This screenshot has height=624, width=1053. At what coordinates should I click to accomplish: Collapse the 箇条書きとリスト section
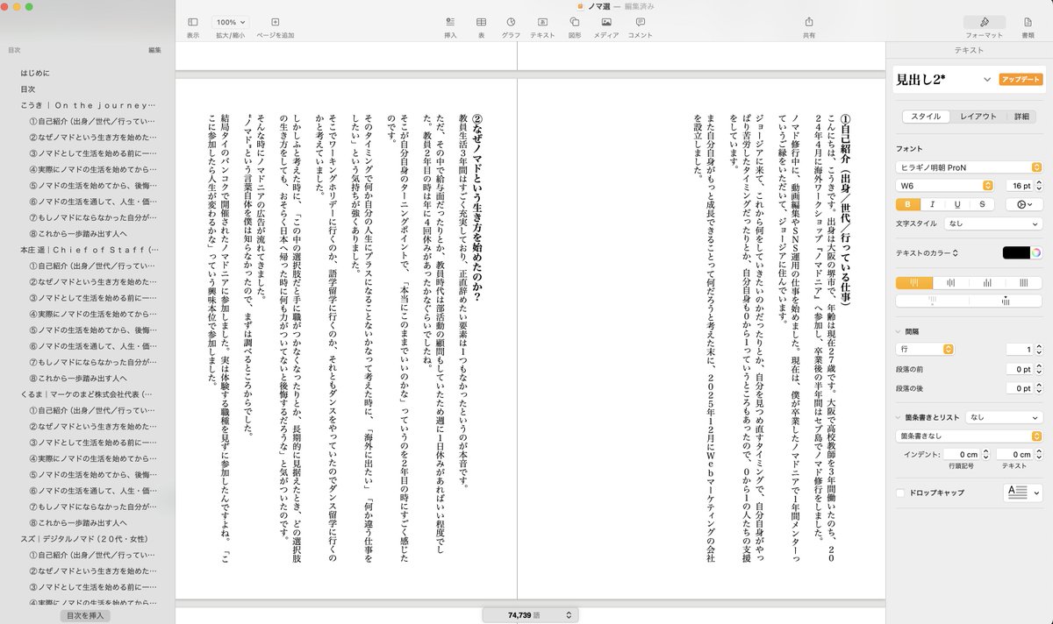[899, 418]
